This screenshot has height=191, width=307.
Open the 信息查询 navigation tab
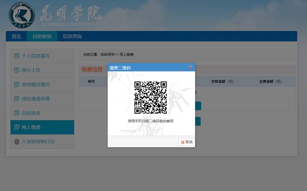click(x=72, y=36)
